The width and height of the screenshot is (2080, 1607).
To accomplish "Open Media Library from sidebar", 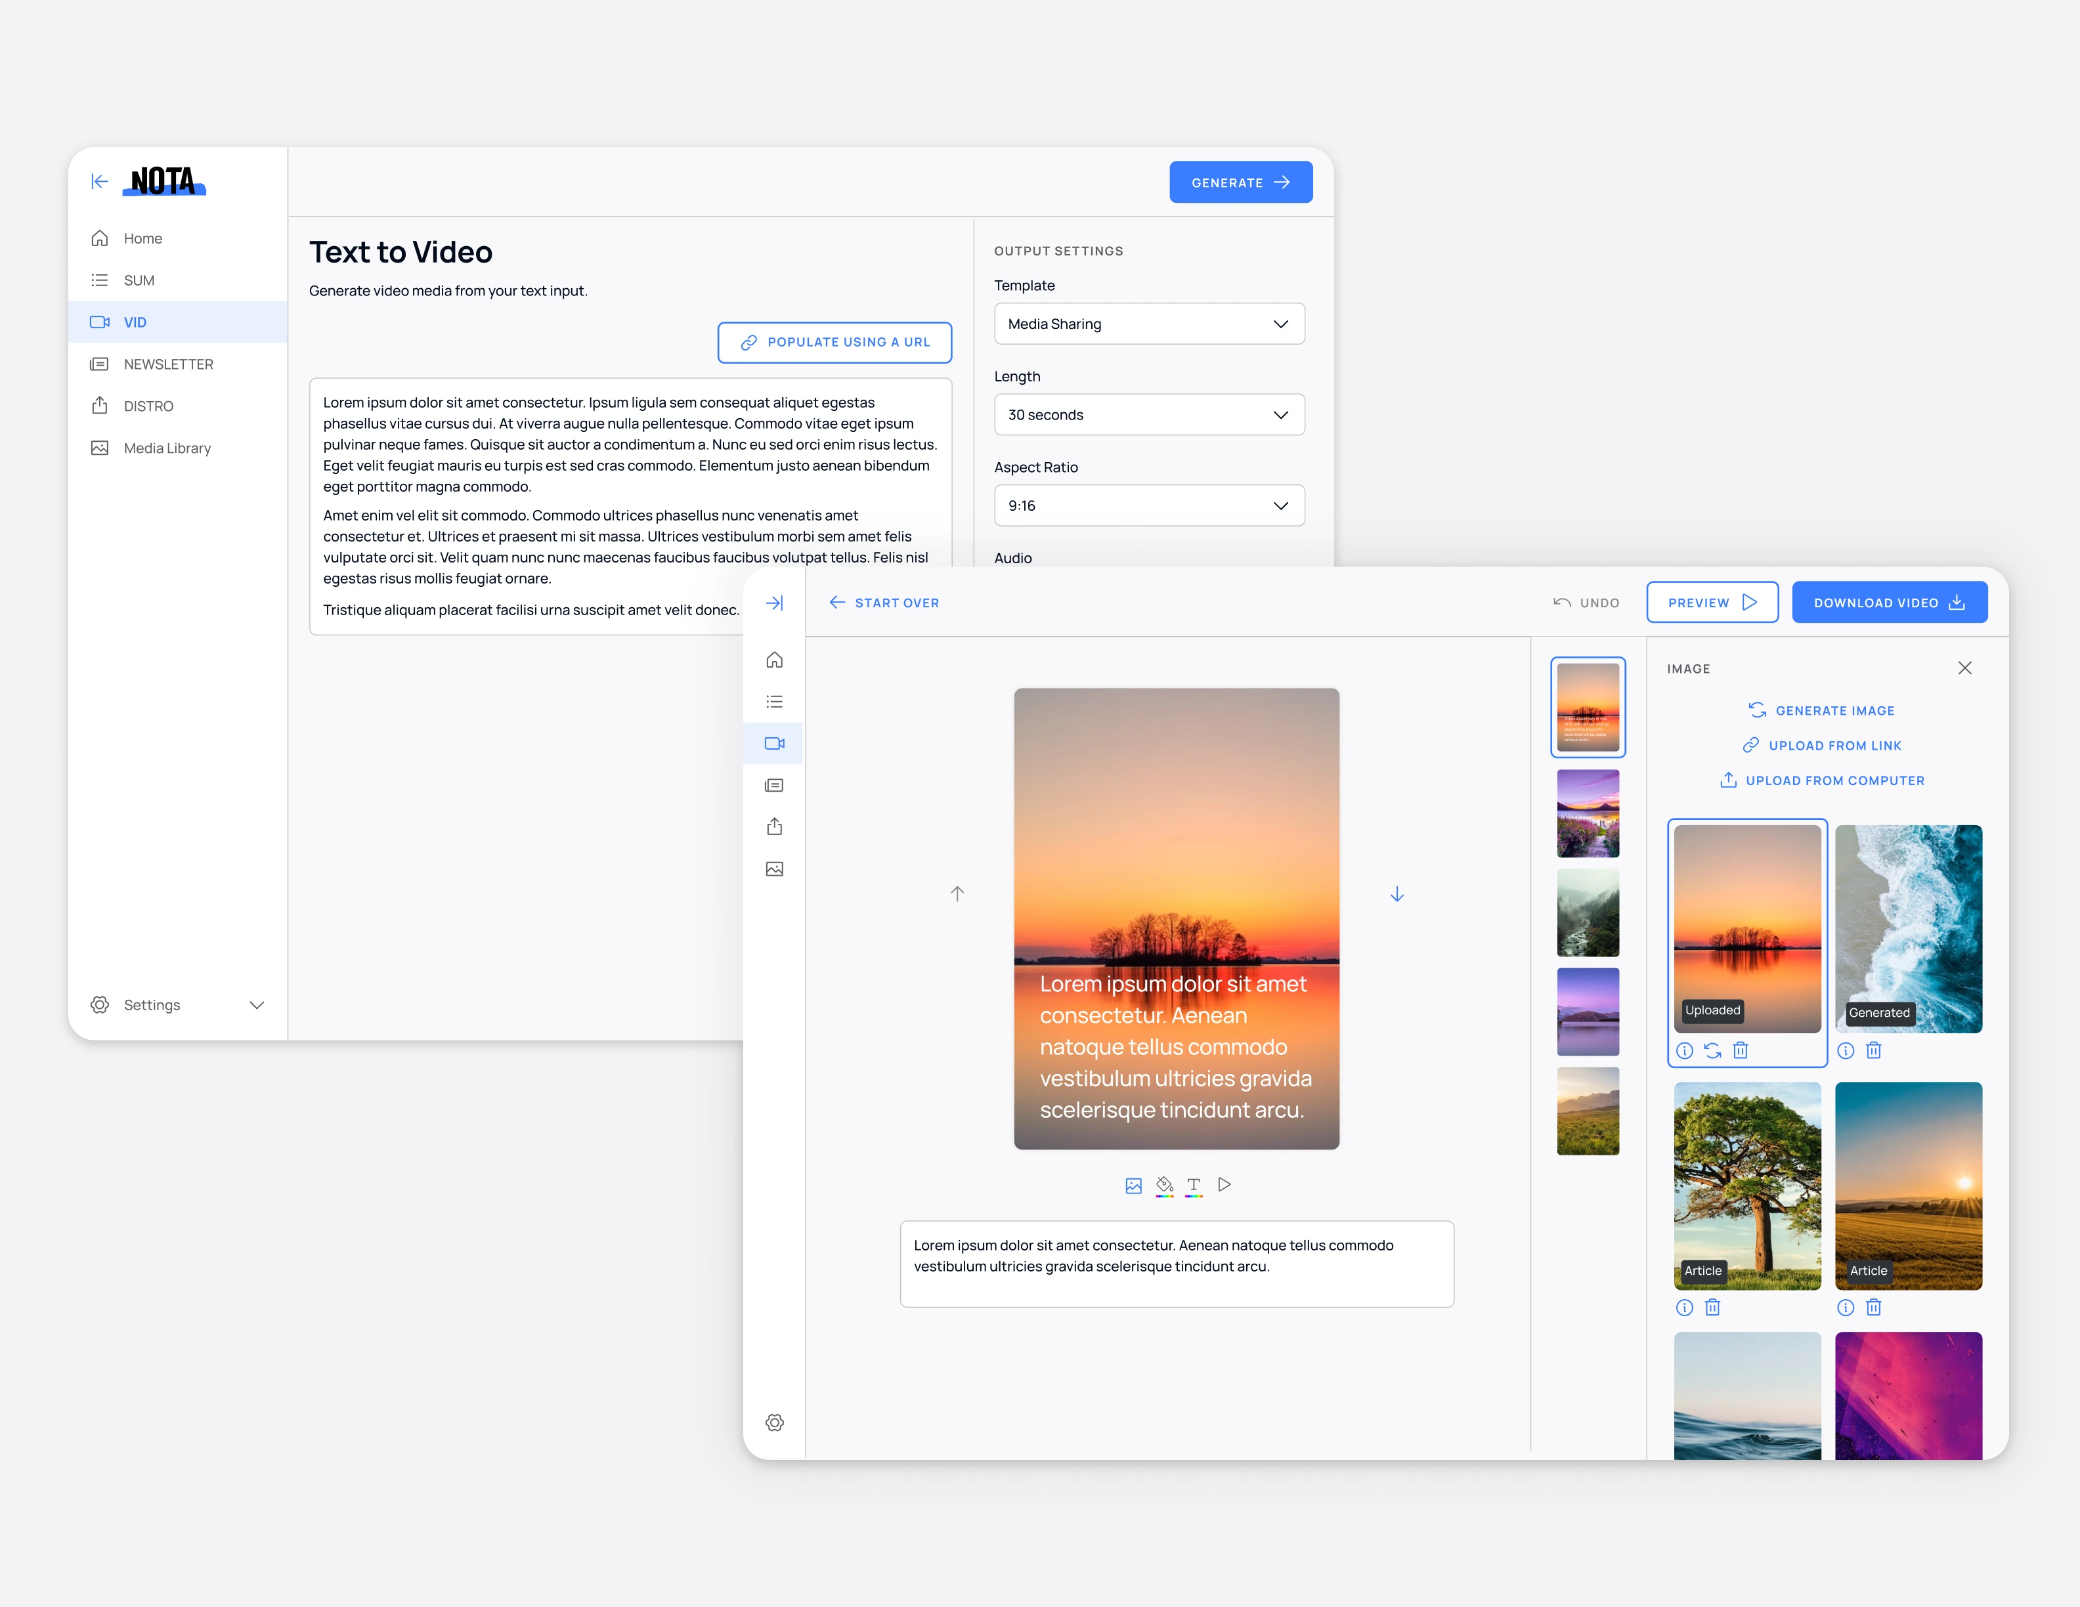I will [167, 448].
